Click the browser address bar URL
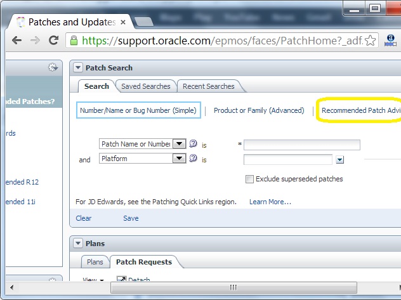This screenshot has width=401, height=300. [x=222, y=41]
